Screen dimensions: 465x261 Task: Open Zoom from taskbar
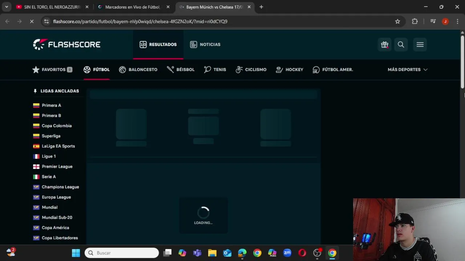click(x=287, y=253)
